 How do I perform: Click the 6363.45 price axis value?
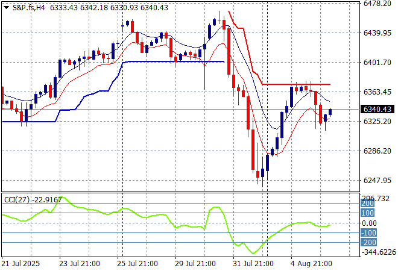(x=377, y=92)
